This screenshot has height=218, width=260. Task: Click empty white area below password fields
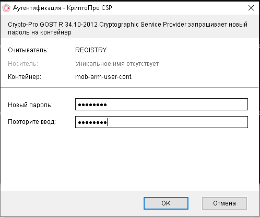[x=129, y=158]
